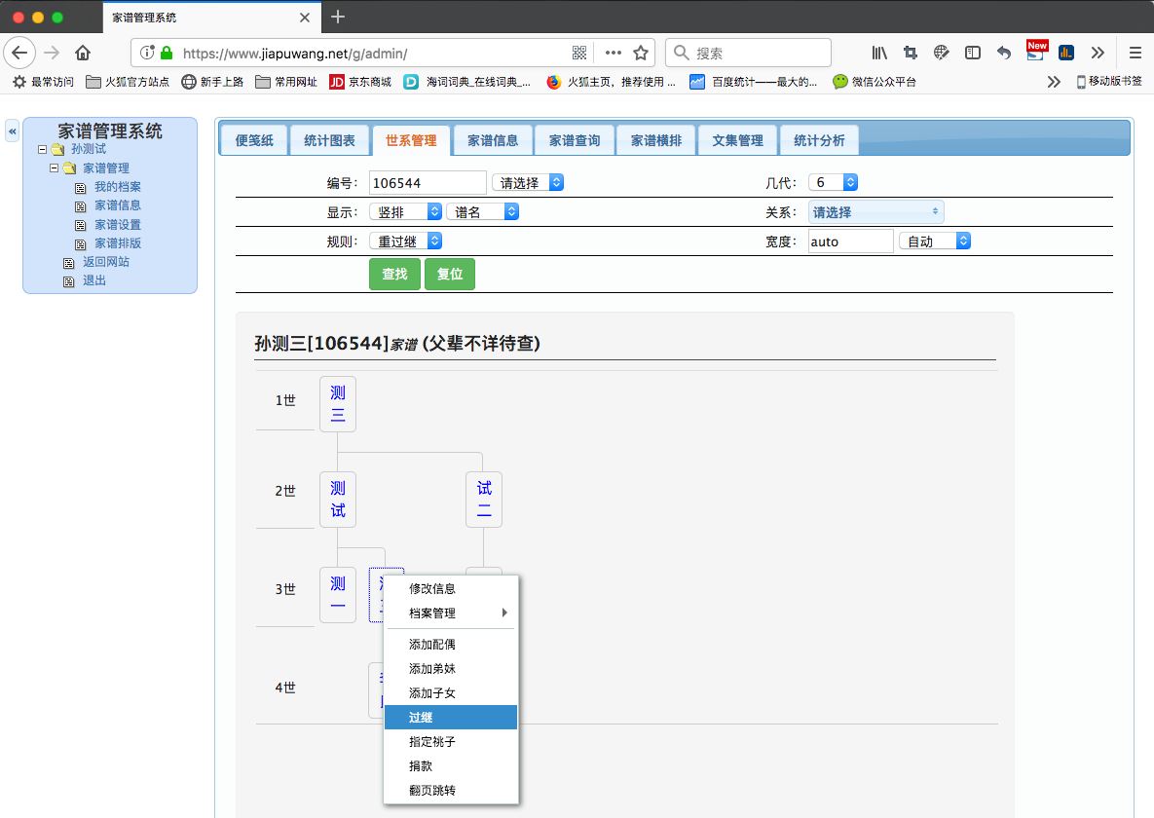Open the Firefox hamburger menu
The height and width of the screenshot is (818, 1154).
tap(1135, 53)
